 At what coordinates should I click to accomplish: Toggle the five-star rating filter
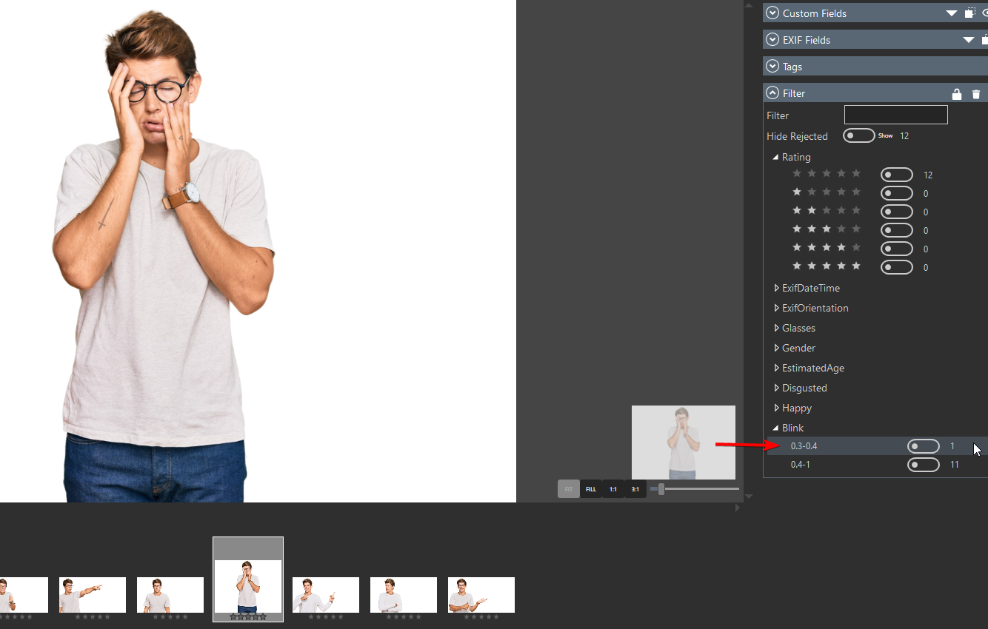point(896,267)
